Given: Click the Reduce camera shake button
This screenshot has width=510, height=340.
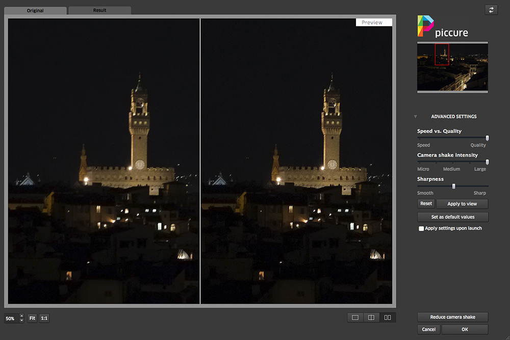Looking at the screenshot, I should tap(452, 317).
